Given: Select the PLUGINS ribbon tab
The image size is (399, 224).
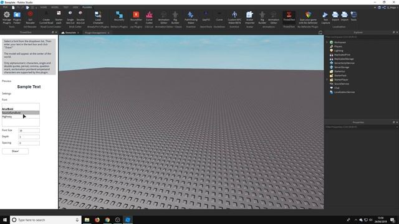Looking at the screenshot, I should (x=87, y=7).
